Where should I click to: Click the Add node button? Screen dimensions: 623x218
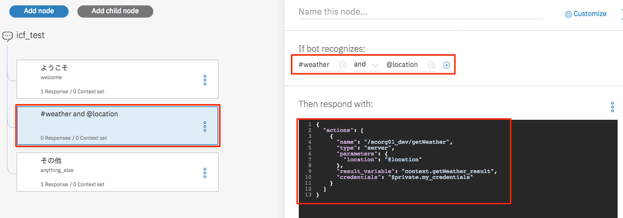tap(39, 11)
